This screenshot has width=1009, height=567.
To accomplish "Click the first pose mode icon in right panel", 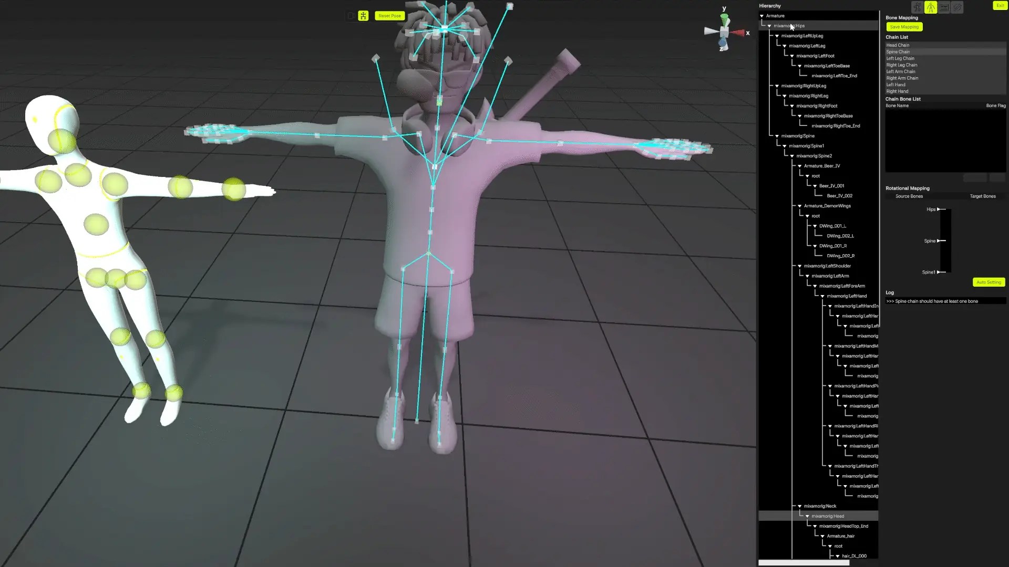I will coord(917,7).
